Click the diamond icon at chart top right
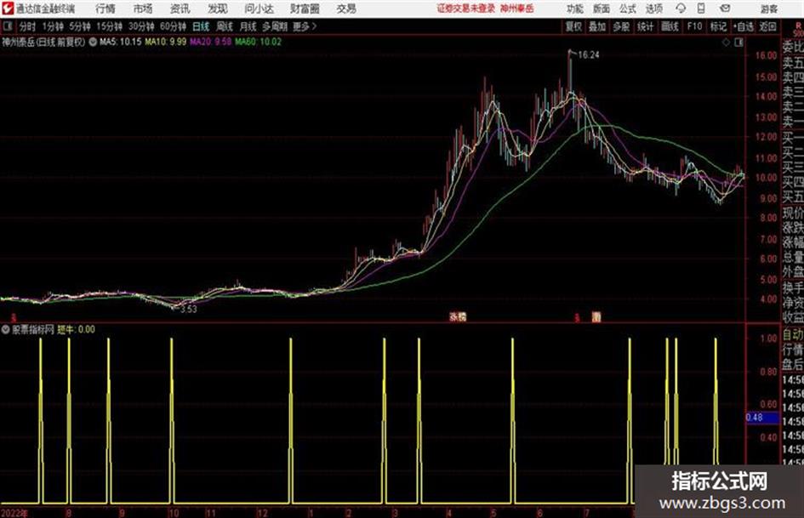804x518 pixels. pos(726,43)
